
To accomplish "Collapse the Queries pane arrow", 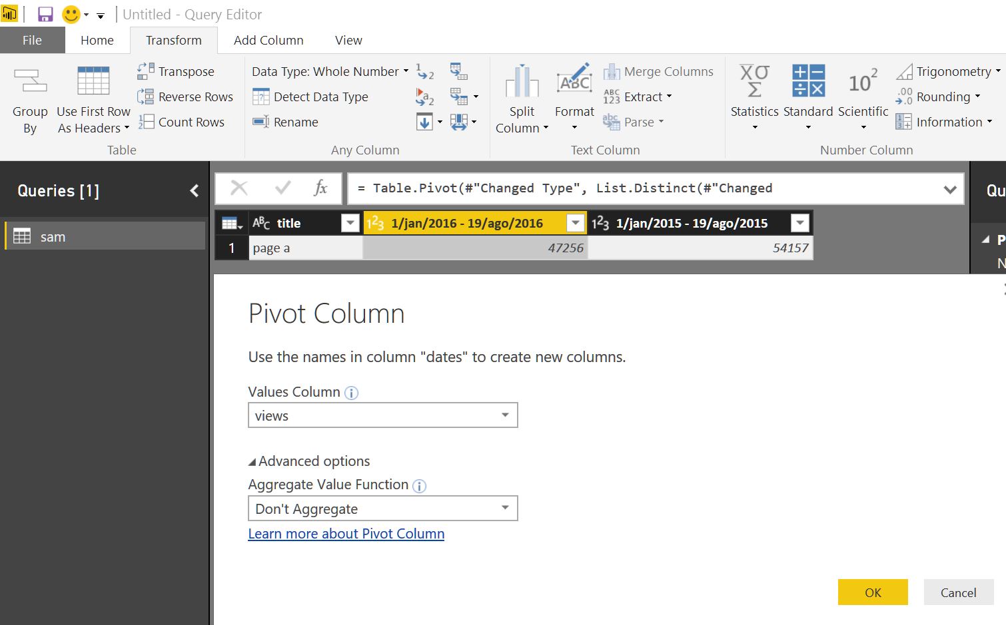I will pos(194,191).
